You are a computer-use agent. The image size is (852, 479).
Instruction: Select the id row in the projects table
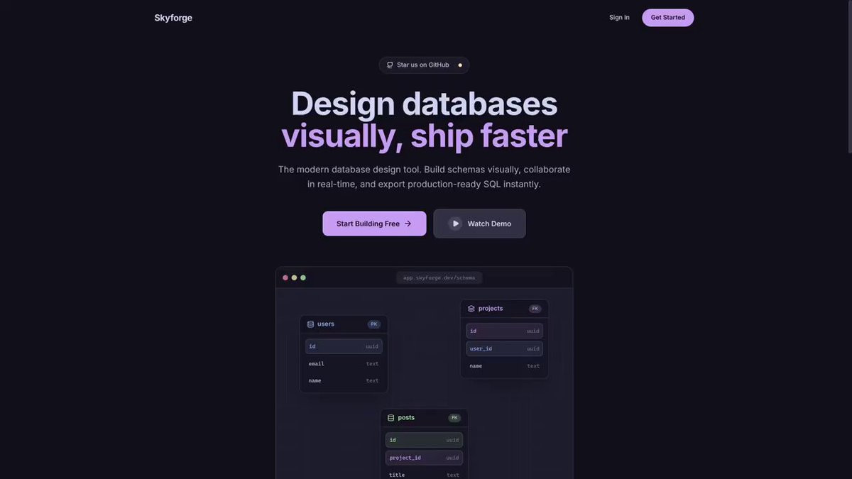pyautogui.click(x=505, y=331)
